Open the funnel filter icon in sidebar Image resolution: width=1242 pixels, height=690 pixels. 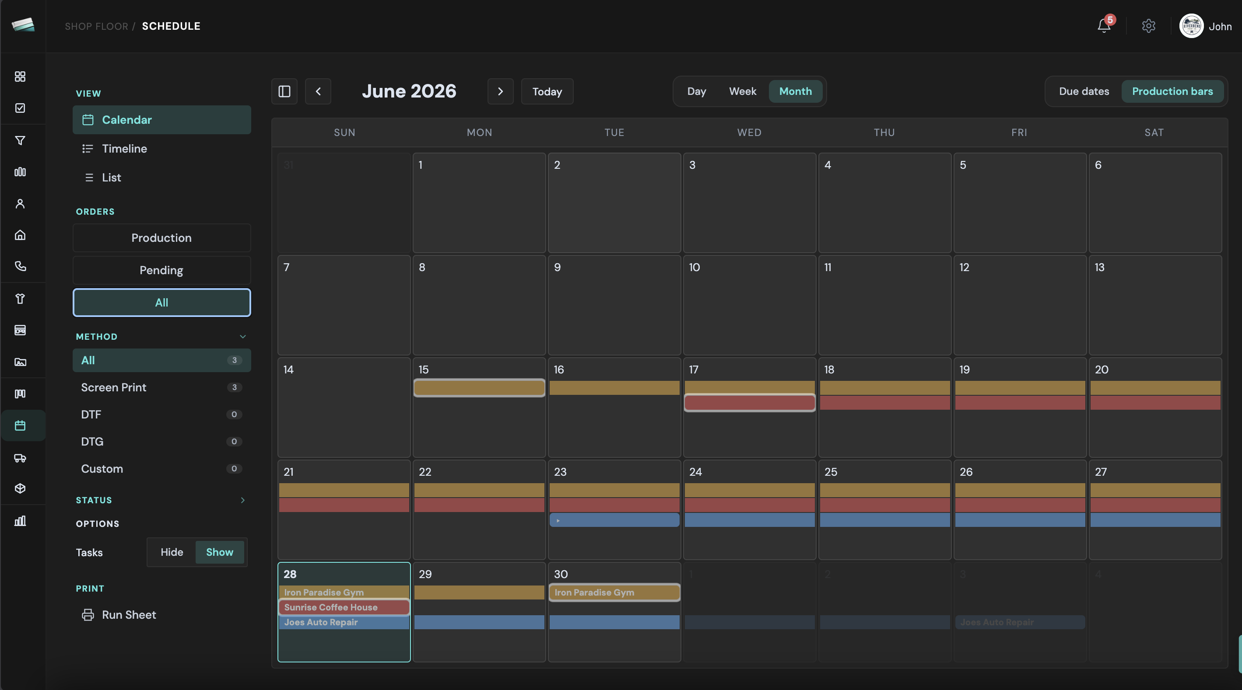coord(20,141)
